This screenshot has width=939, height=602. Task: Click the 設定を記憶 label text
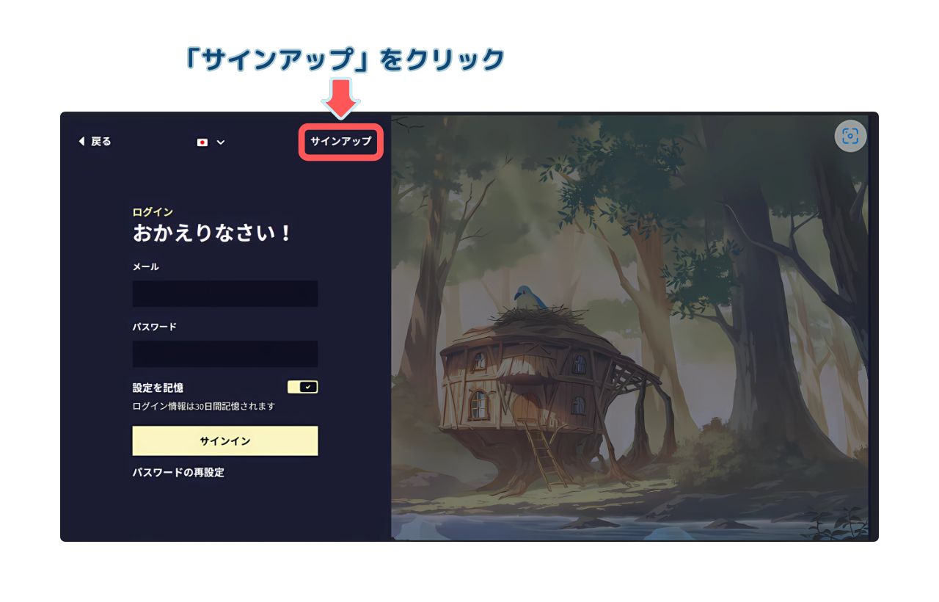pyautogui.click(x=158, y=388)
